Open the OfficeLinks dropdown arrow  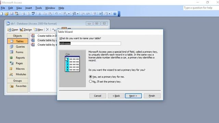click(x=69, y=14)
